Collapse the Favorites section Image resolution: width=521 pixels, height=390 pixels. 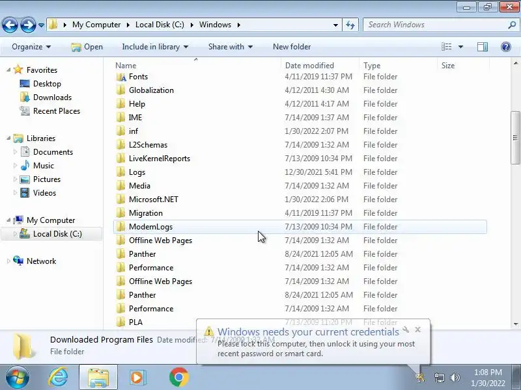click(8, 70)
